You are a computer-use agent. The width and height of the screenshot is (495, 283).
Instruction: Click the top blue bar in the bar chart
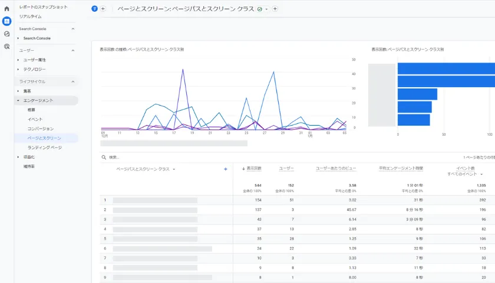point(445,69)
